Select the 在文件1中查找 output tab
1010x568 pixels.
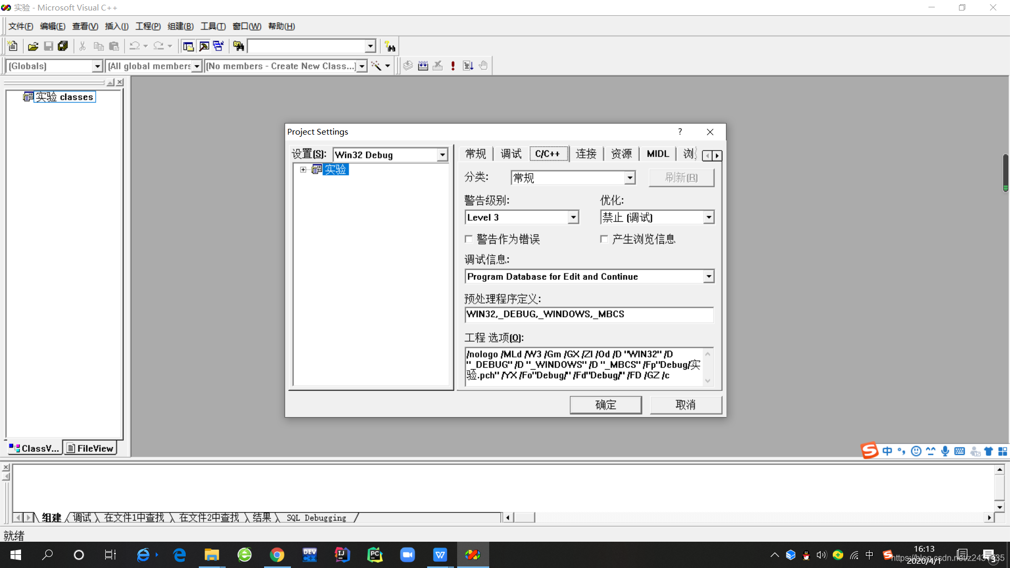point(134,518)
